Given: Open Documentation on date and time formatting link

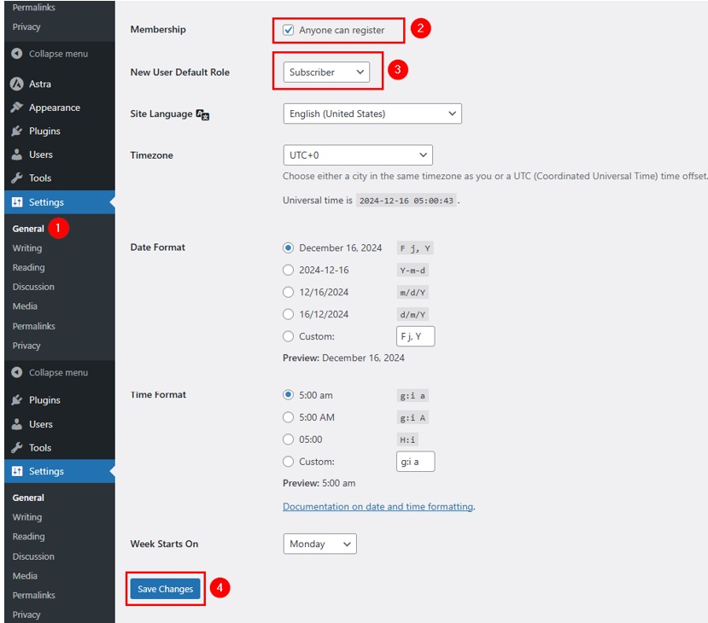Looking at the screenshot, I should tap(378, 507).
